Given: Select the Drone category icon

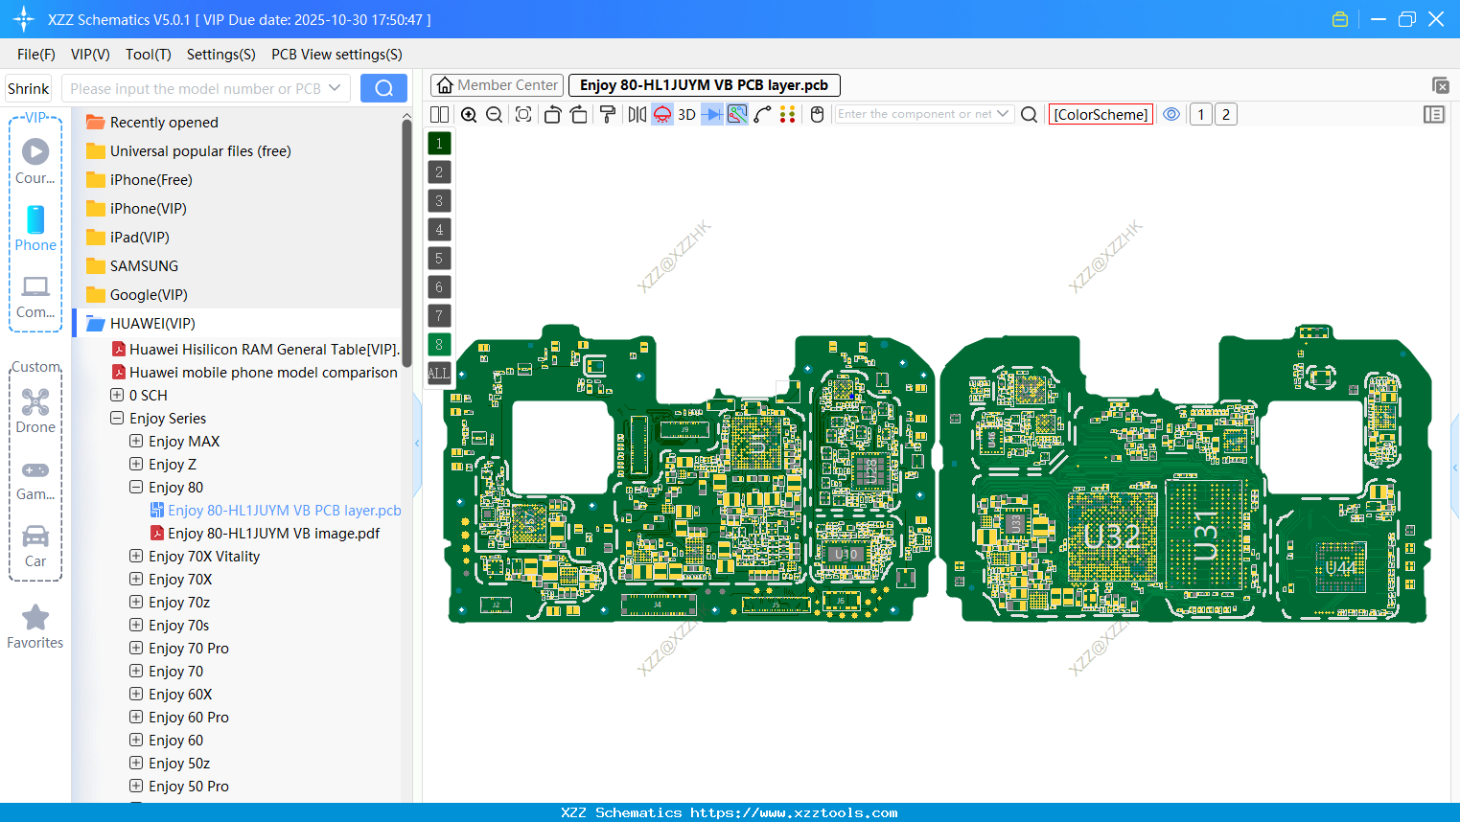Looking at the screenshot, I should coord(35,410).
